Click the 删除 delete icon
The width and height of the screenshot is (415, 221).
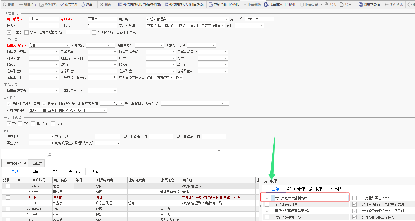(102, 5)
